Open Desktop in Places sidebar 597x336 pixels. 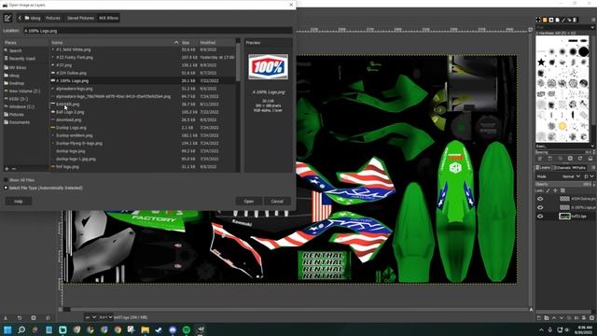coord(17,83)
